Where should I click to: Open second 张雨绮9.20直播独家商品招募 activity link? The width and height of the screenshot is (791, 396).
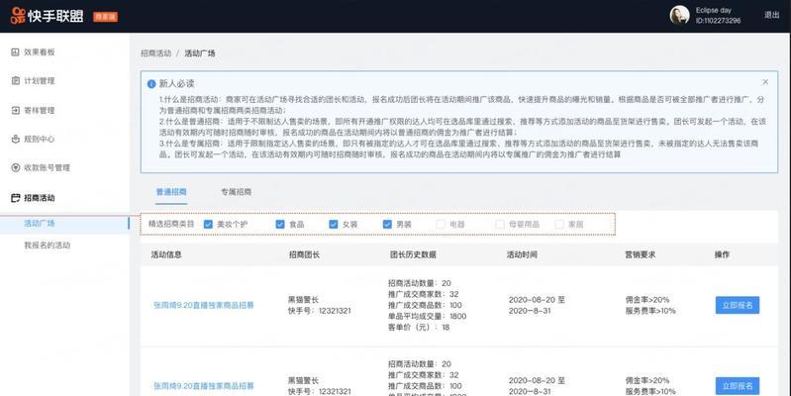tap(204, 386)
